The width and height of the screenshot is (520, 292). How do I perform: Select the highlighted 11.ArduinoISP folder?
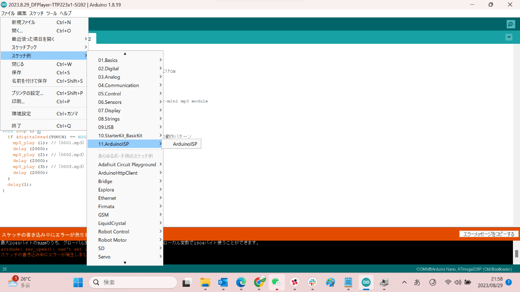125,144
